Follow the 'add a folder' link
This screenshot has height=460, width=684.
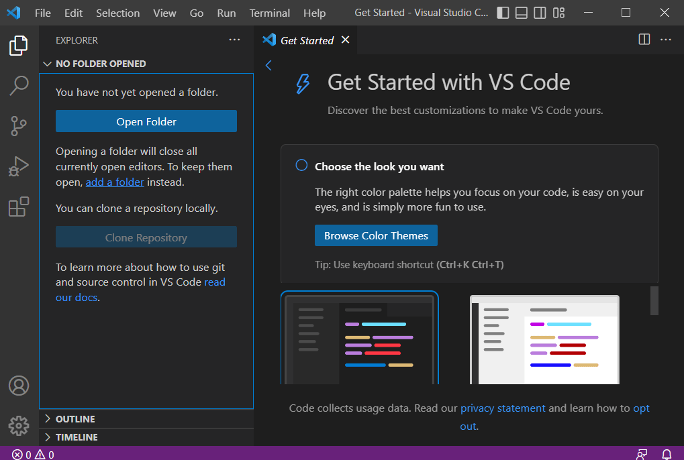[x=115, y=182]
